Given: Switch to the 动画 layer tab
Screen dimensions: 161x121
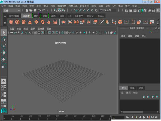Looking at the screenshot, I should pos(141,88).
